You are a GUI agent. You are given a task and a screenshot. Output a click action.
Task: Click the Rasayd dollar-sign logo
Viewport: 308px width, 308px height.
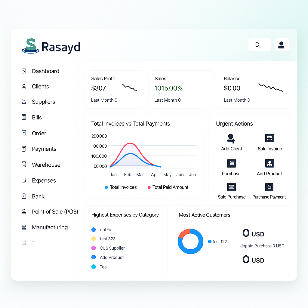click(x=30, y=46)
